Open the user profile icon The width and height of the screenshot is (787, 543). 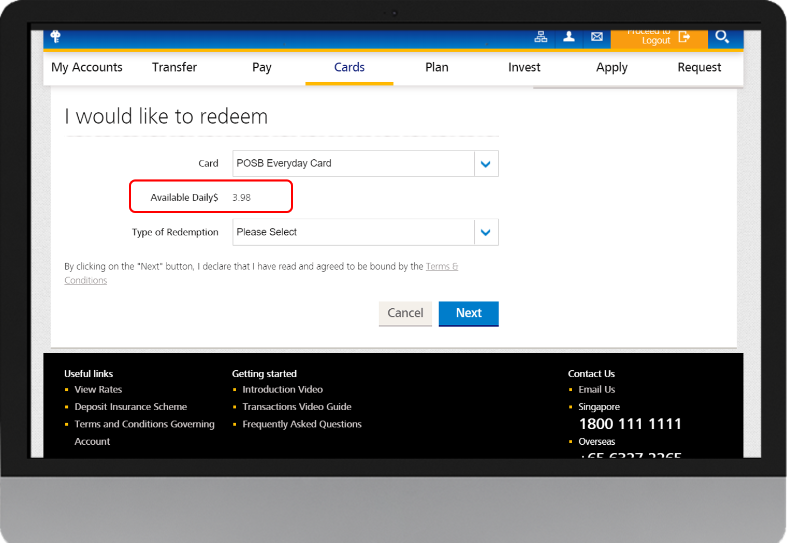pyautogui.click(x=569, y=37)
